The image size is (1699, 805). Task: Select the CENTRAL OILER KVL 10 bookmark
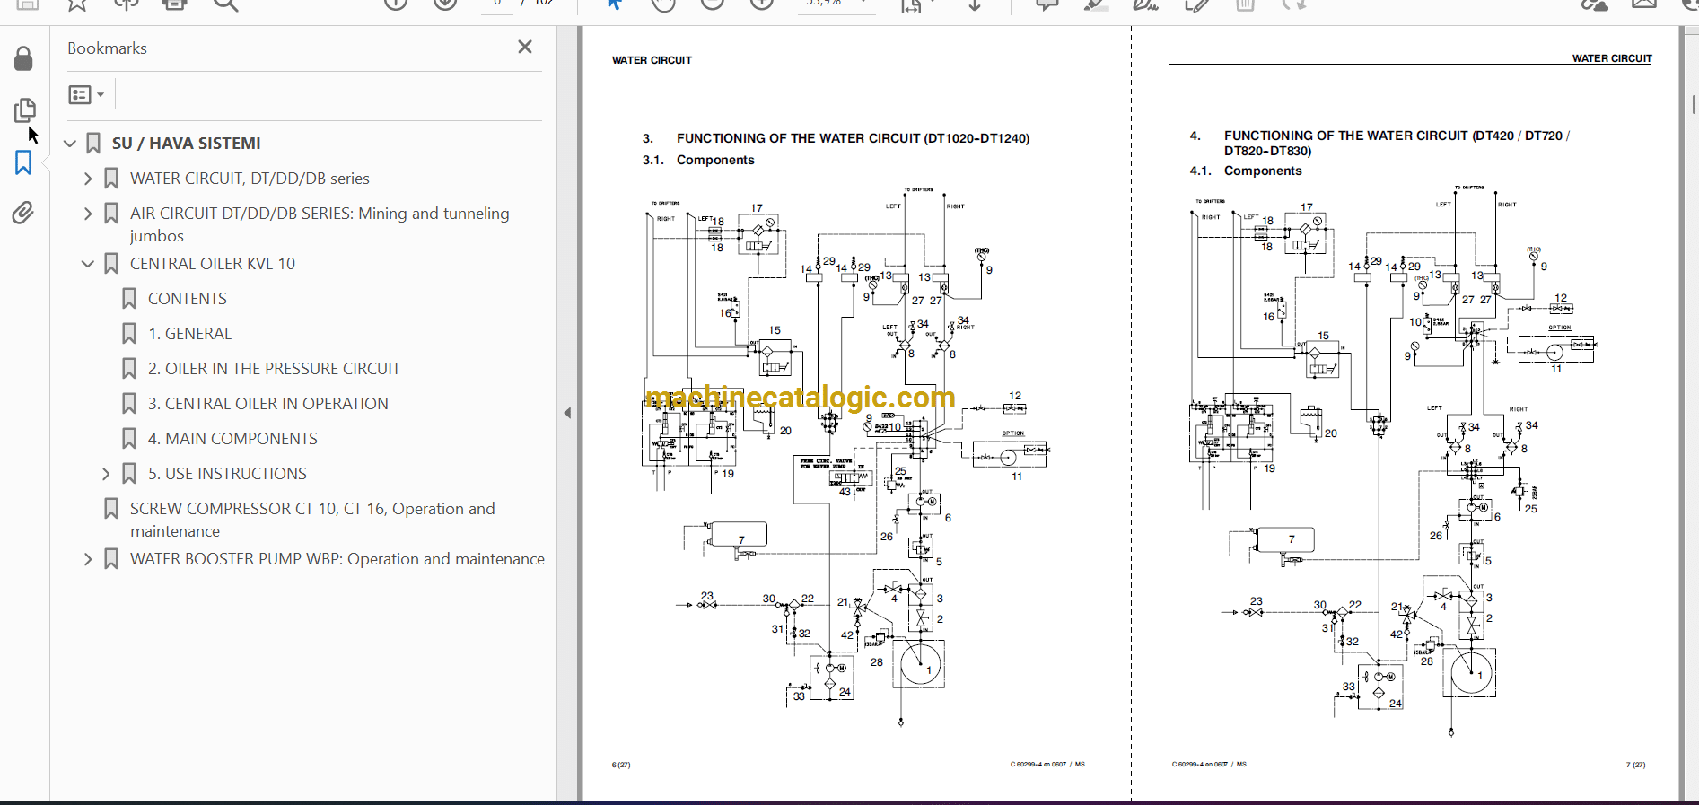213,264
